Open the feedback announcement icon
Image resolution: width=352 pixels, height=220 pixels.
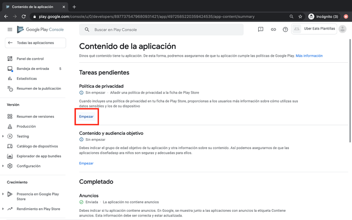[x=260, y=30]
